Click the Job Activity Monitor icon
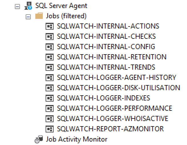 (39, 139)
